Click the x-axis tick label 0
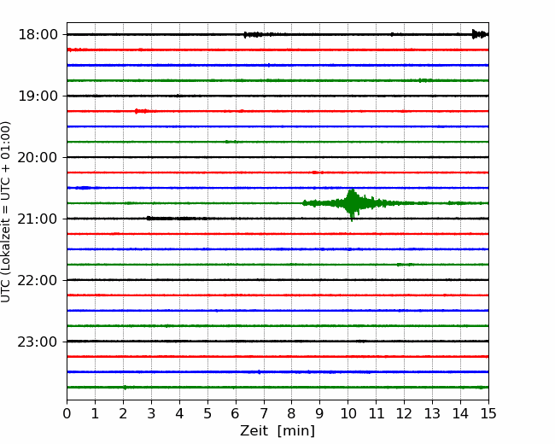Image resolution: width=555 pixels, height=444 pixels. [x=67, y=413]
